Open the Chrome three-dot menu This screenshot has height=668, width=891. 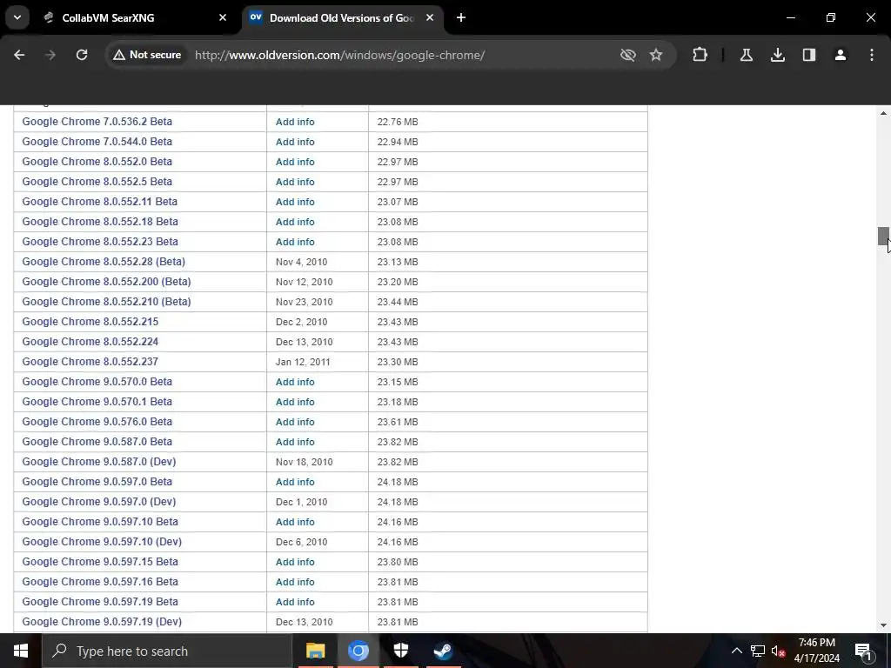[872, 55]
